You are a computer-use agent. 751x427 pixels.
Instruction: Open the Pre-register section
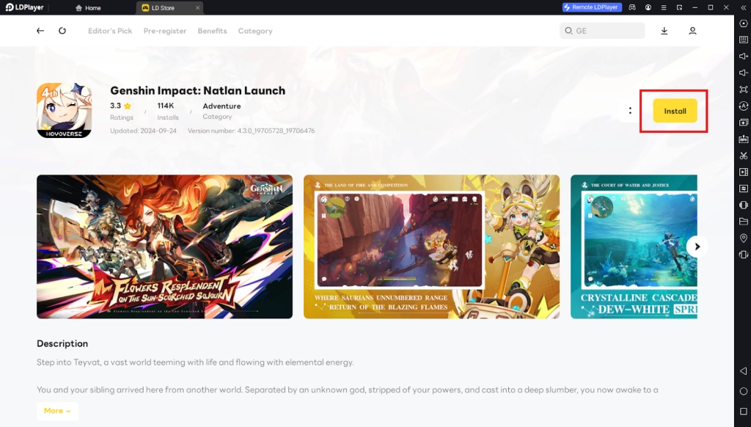click(165, 31)
